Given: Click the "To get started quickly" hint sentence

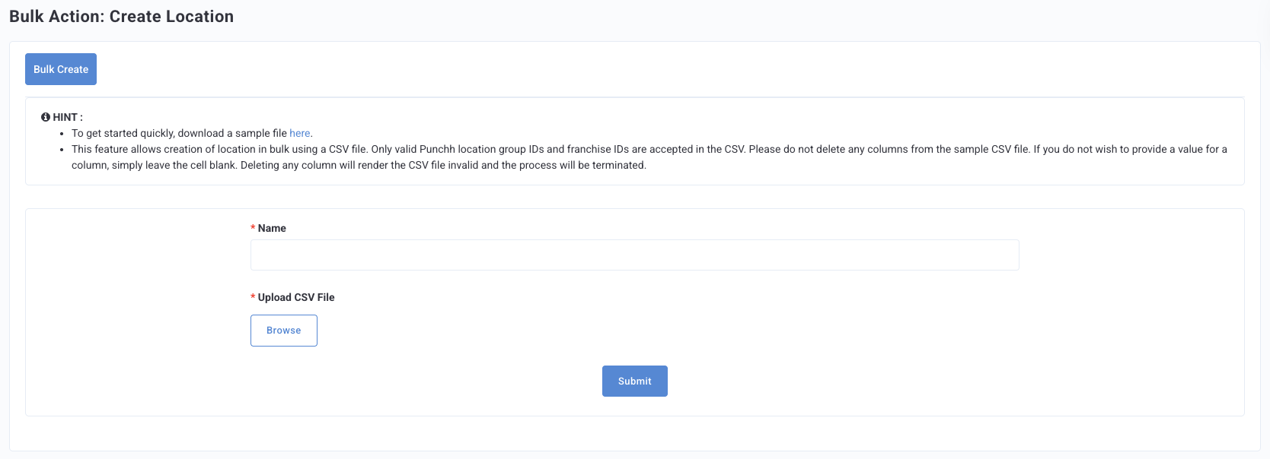Looking at the screenshot, I should coord(192,133).
